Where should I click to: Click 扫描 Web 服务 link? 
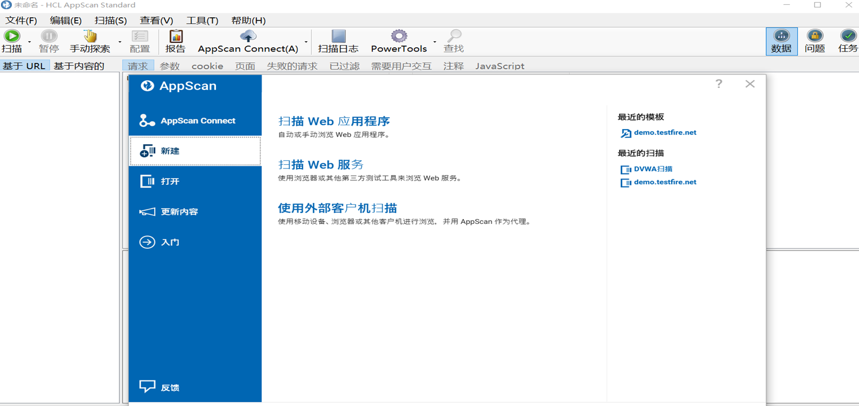click(x=321, y=164)
